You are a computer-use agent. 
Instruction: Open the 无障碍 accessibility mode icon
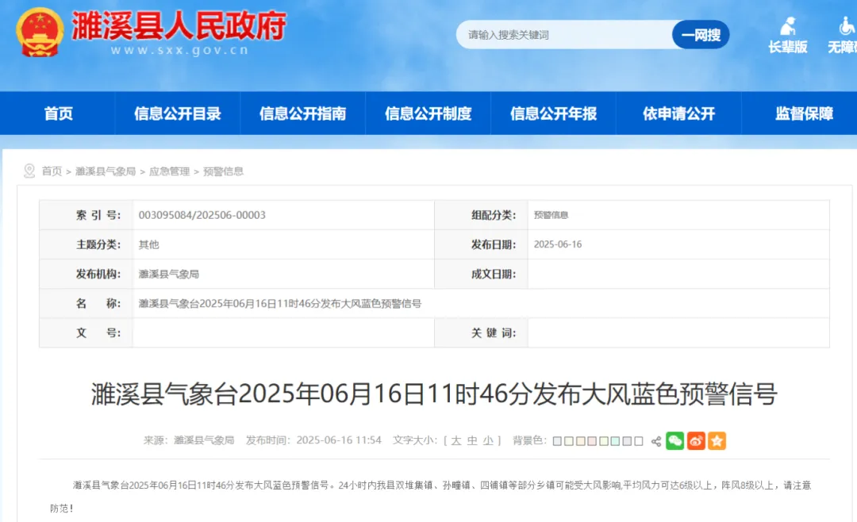click(844, 35)
